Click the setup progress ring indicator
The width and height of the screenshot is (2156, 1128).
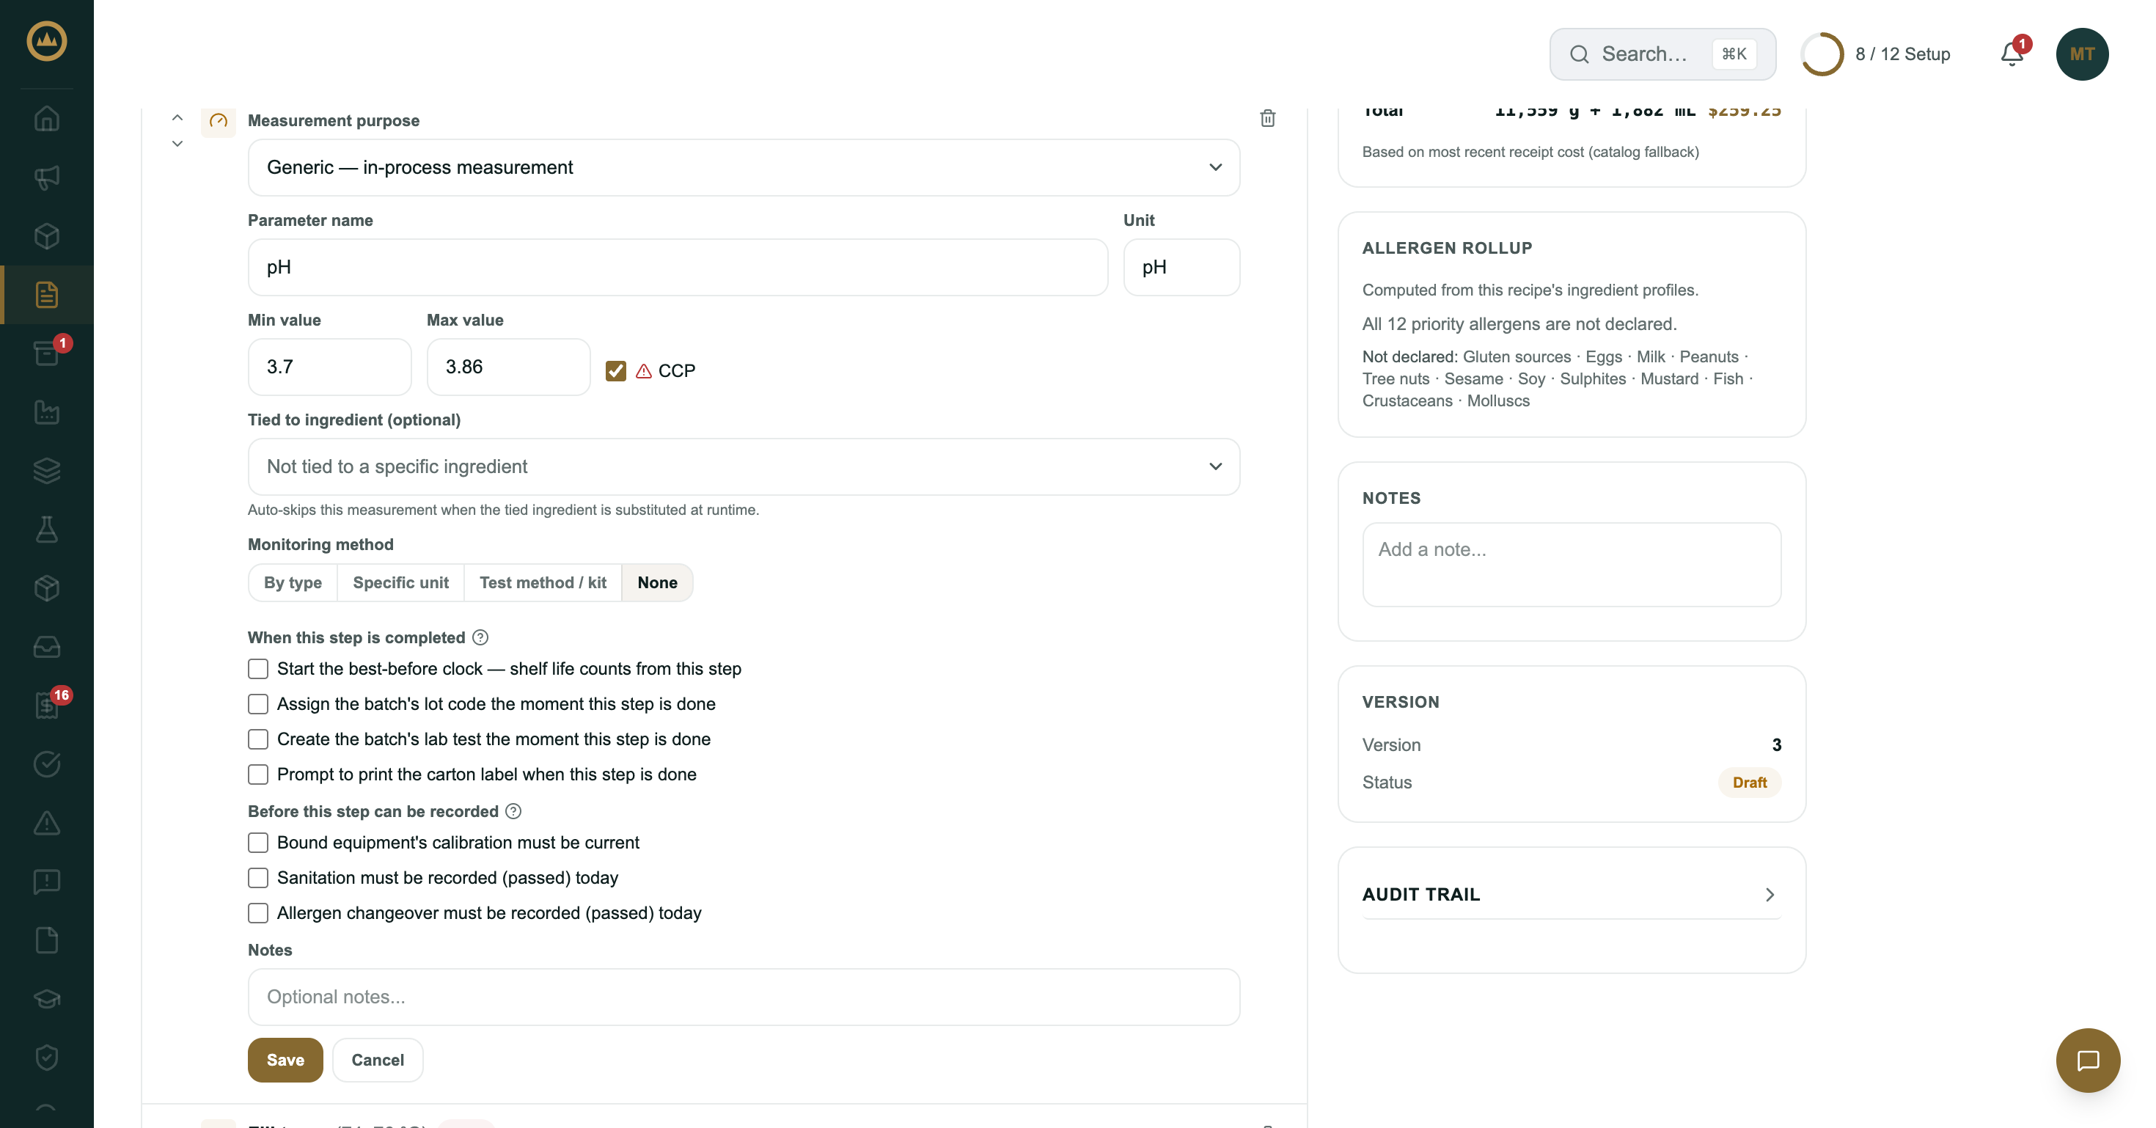[1821, 54]
